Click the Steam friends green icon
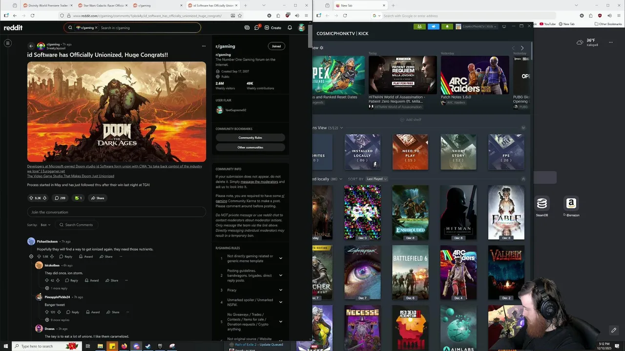The height and width of the screenshot is (351, 625). 419,26
